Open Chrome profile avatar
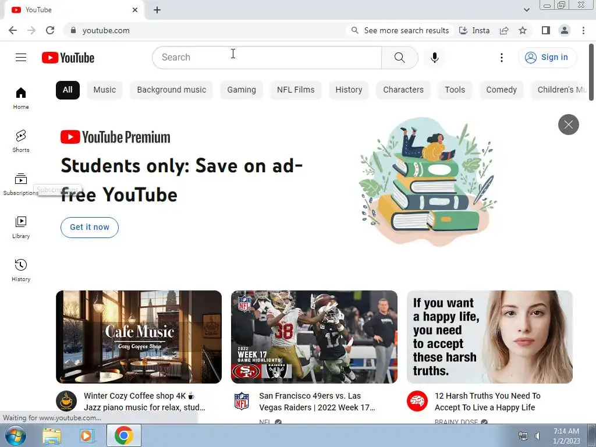The width and height of the screenshot is (596, 447). (565, 30)
